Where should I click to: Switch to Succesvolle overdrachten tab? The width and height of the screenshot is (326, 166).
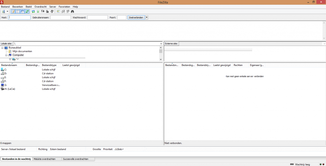(x=78, y=159)
